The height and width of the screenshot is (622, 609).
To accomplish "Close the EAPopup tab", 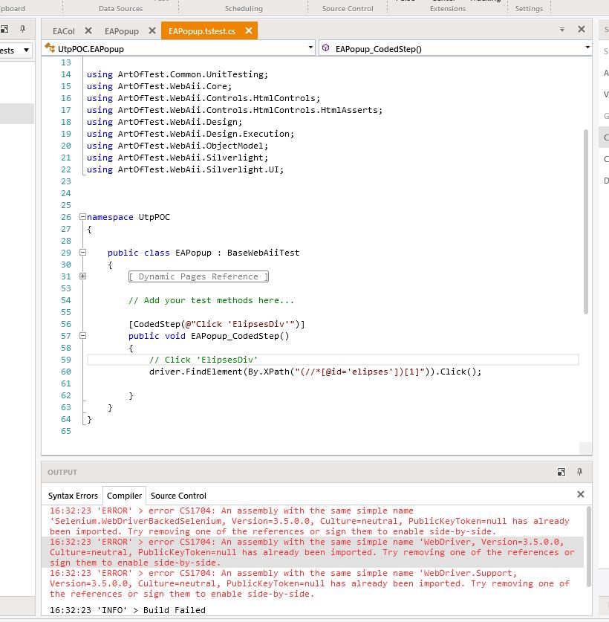I will [152, 30].
